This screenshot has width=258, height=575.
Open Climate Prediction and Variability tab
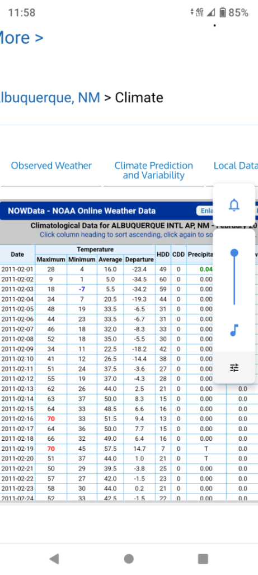[153, 171]
